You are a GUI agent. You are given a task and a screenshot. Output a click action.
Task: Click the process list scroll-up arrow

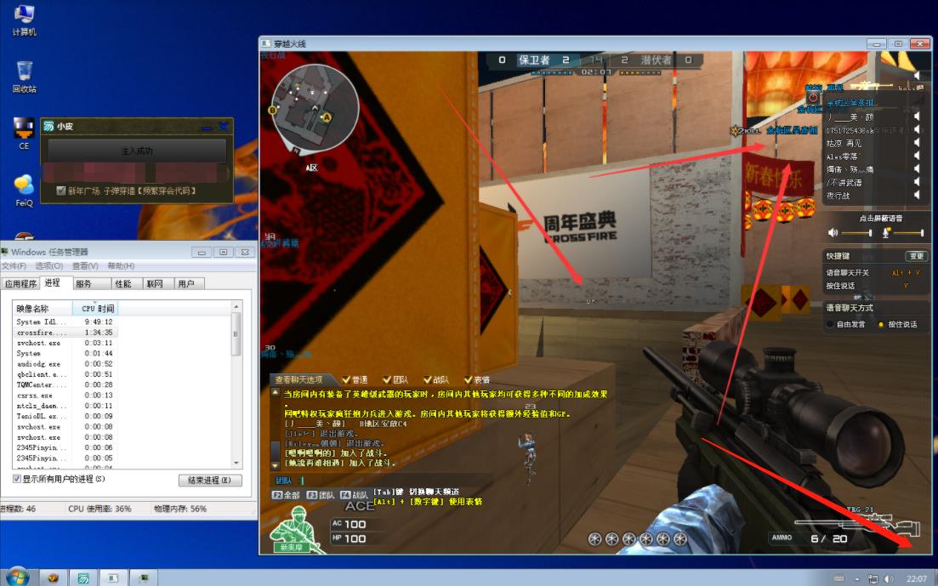(x=236, y=306)
